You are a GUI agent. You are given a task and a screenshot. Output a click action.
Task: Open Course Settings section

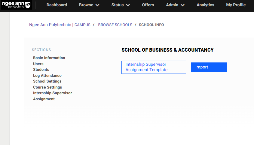(x=47, y=87)
